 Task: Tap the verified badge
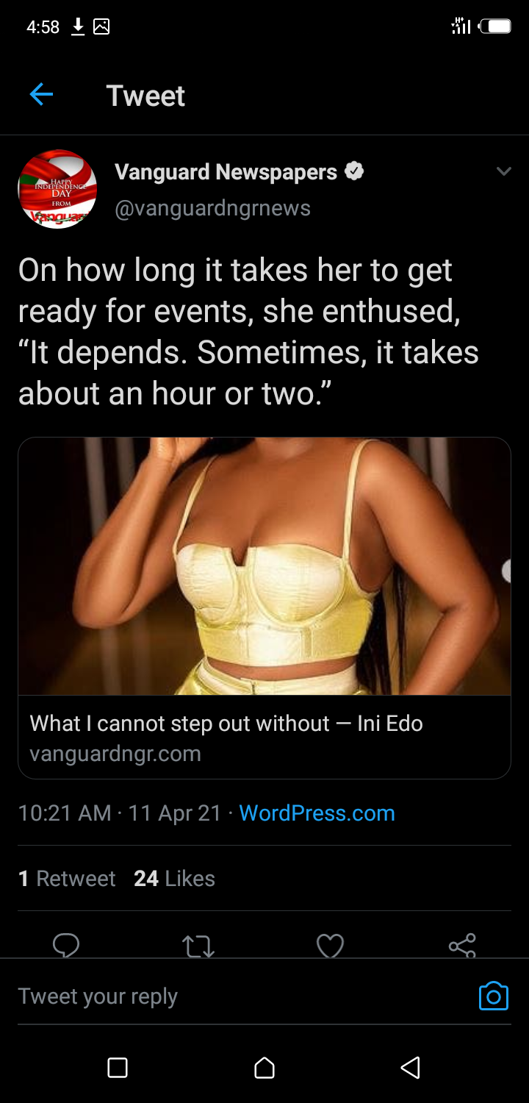354,171
